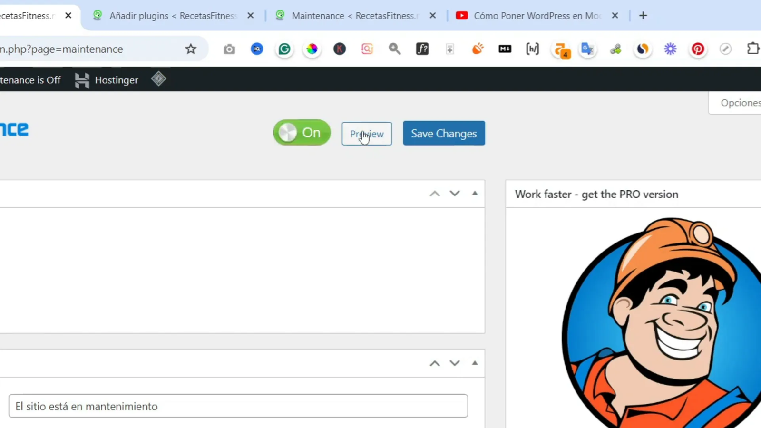Screen dimensions: 761x428
Task: Open the Markdown download extension icon
Action: 505,49
